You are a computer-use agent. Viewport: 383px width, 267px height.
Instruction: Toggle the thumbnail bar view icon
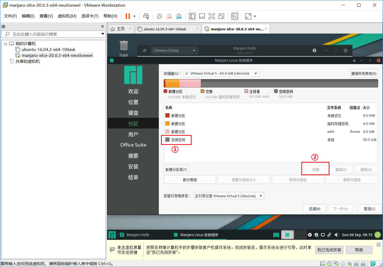point(202,16)
